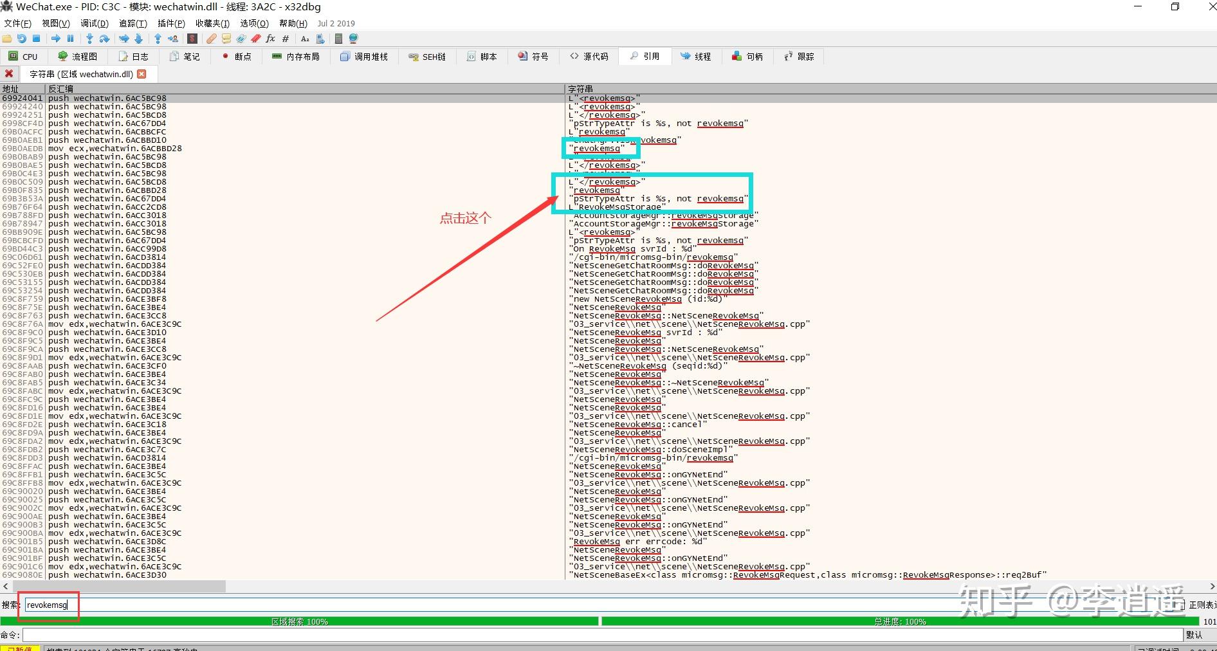Open the 追踪(T) menu

[x=133, y=23]
